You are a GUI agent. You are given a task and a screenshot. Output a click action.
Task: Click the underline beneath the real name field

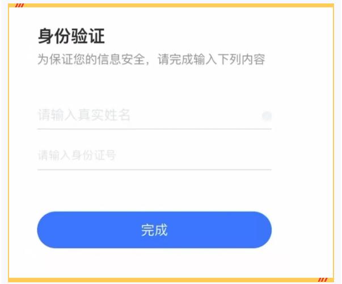(154, 129)
